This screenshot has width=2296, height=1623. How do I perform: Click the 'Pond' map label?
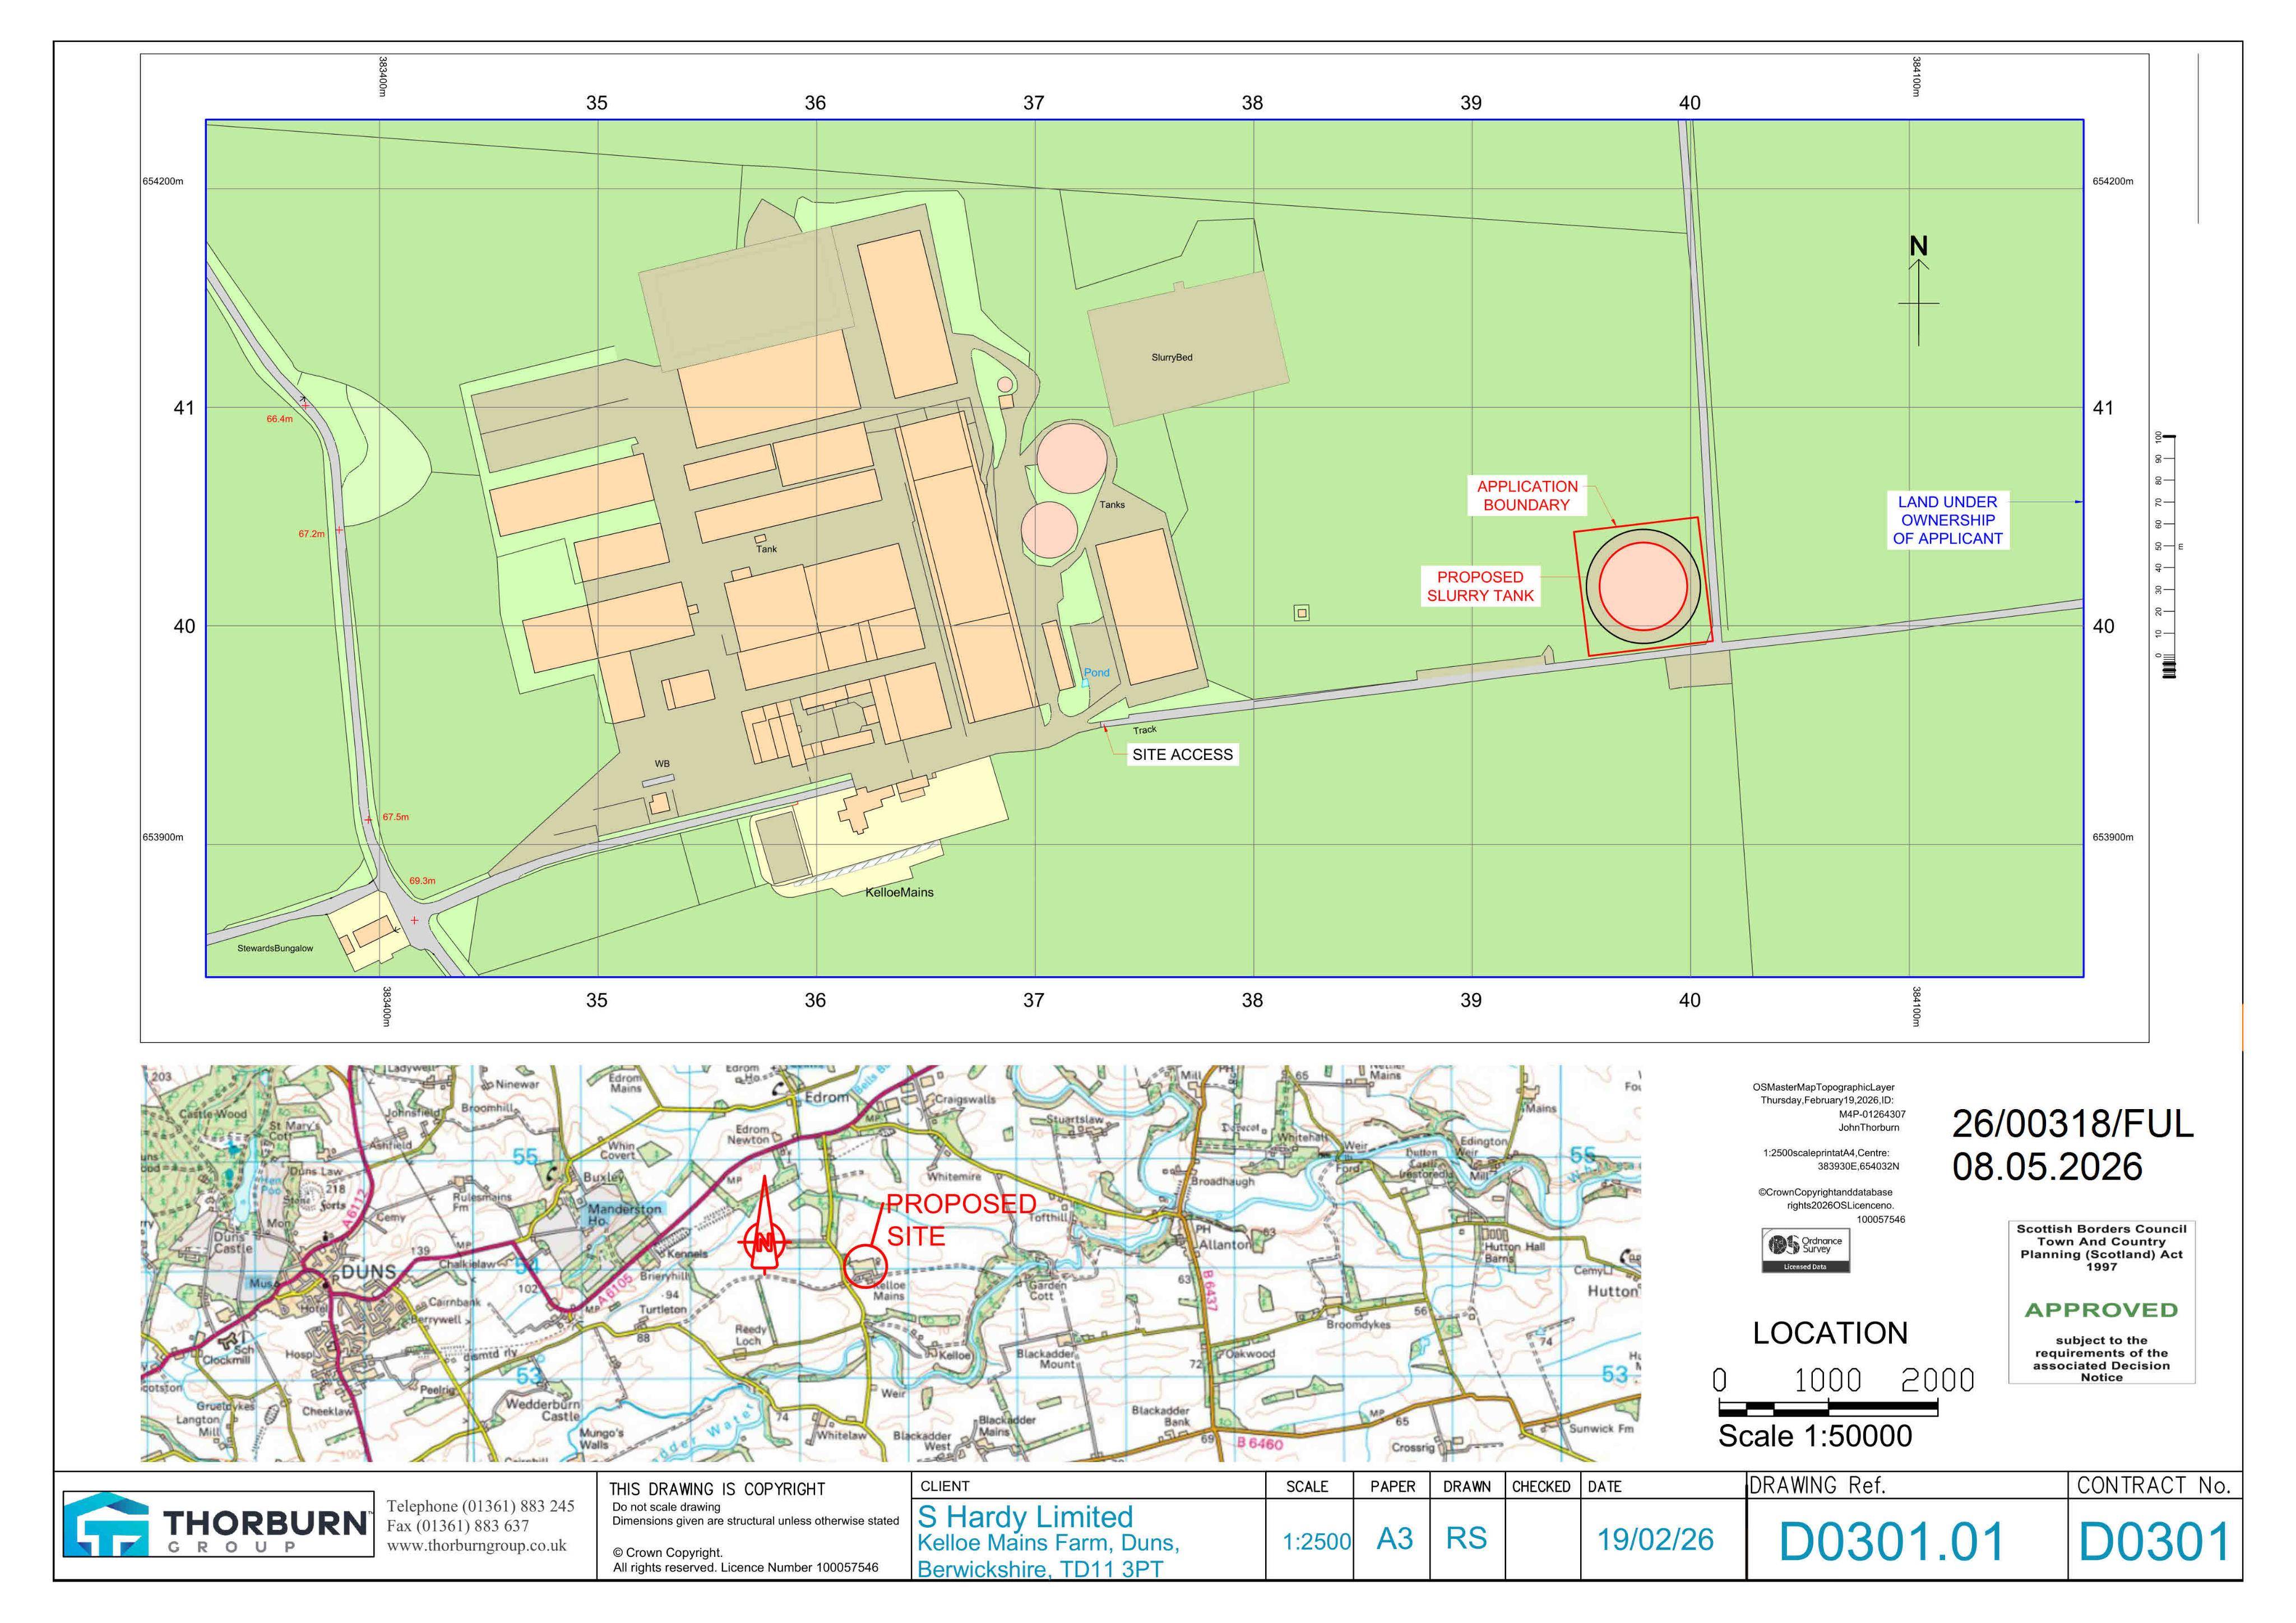[x=1097, y=673]
